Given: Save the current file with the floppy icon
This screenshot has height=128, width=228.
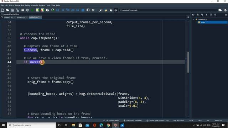Looking at the screenshot, I should [x=12, y=10].
